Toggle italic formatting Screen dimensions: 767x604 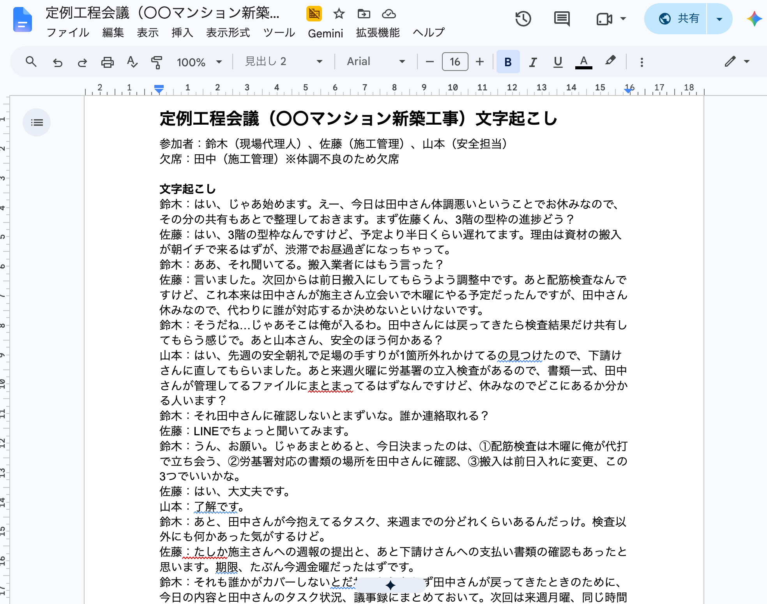point(533,62)
